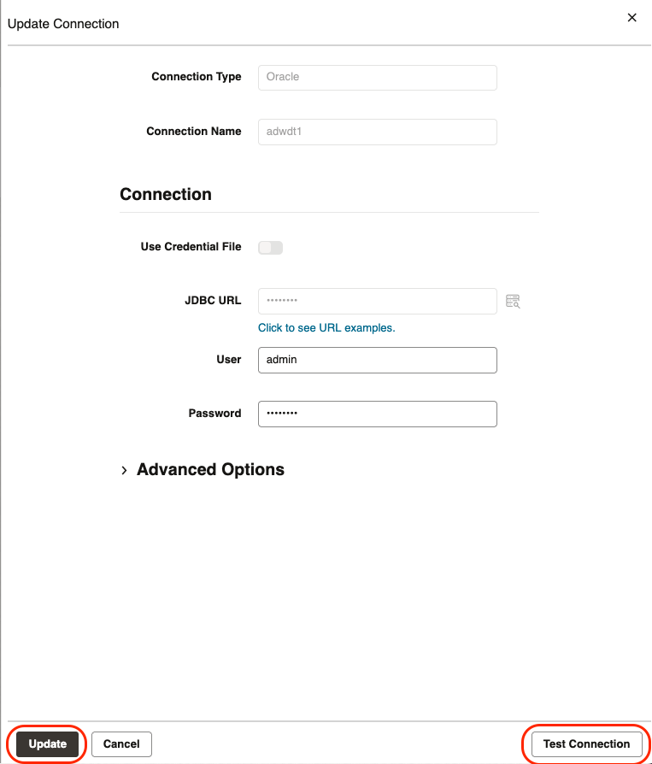Open the JDBC URL builder icon
Screen dimensions: 652x764
pyautogui.click(x=513, y=301)
